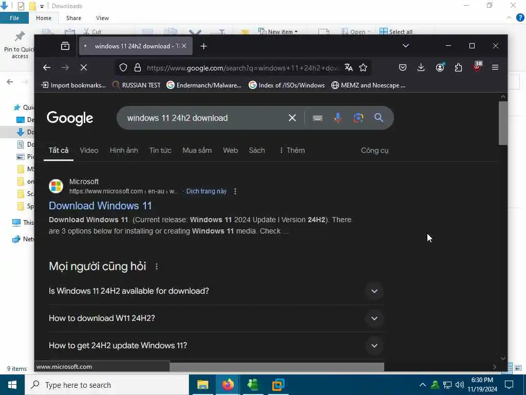
Task: Click Select all in Explorer ribbon
Action: pos(396,31)
